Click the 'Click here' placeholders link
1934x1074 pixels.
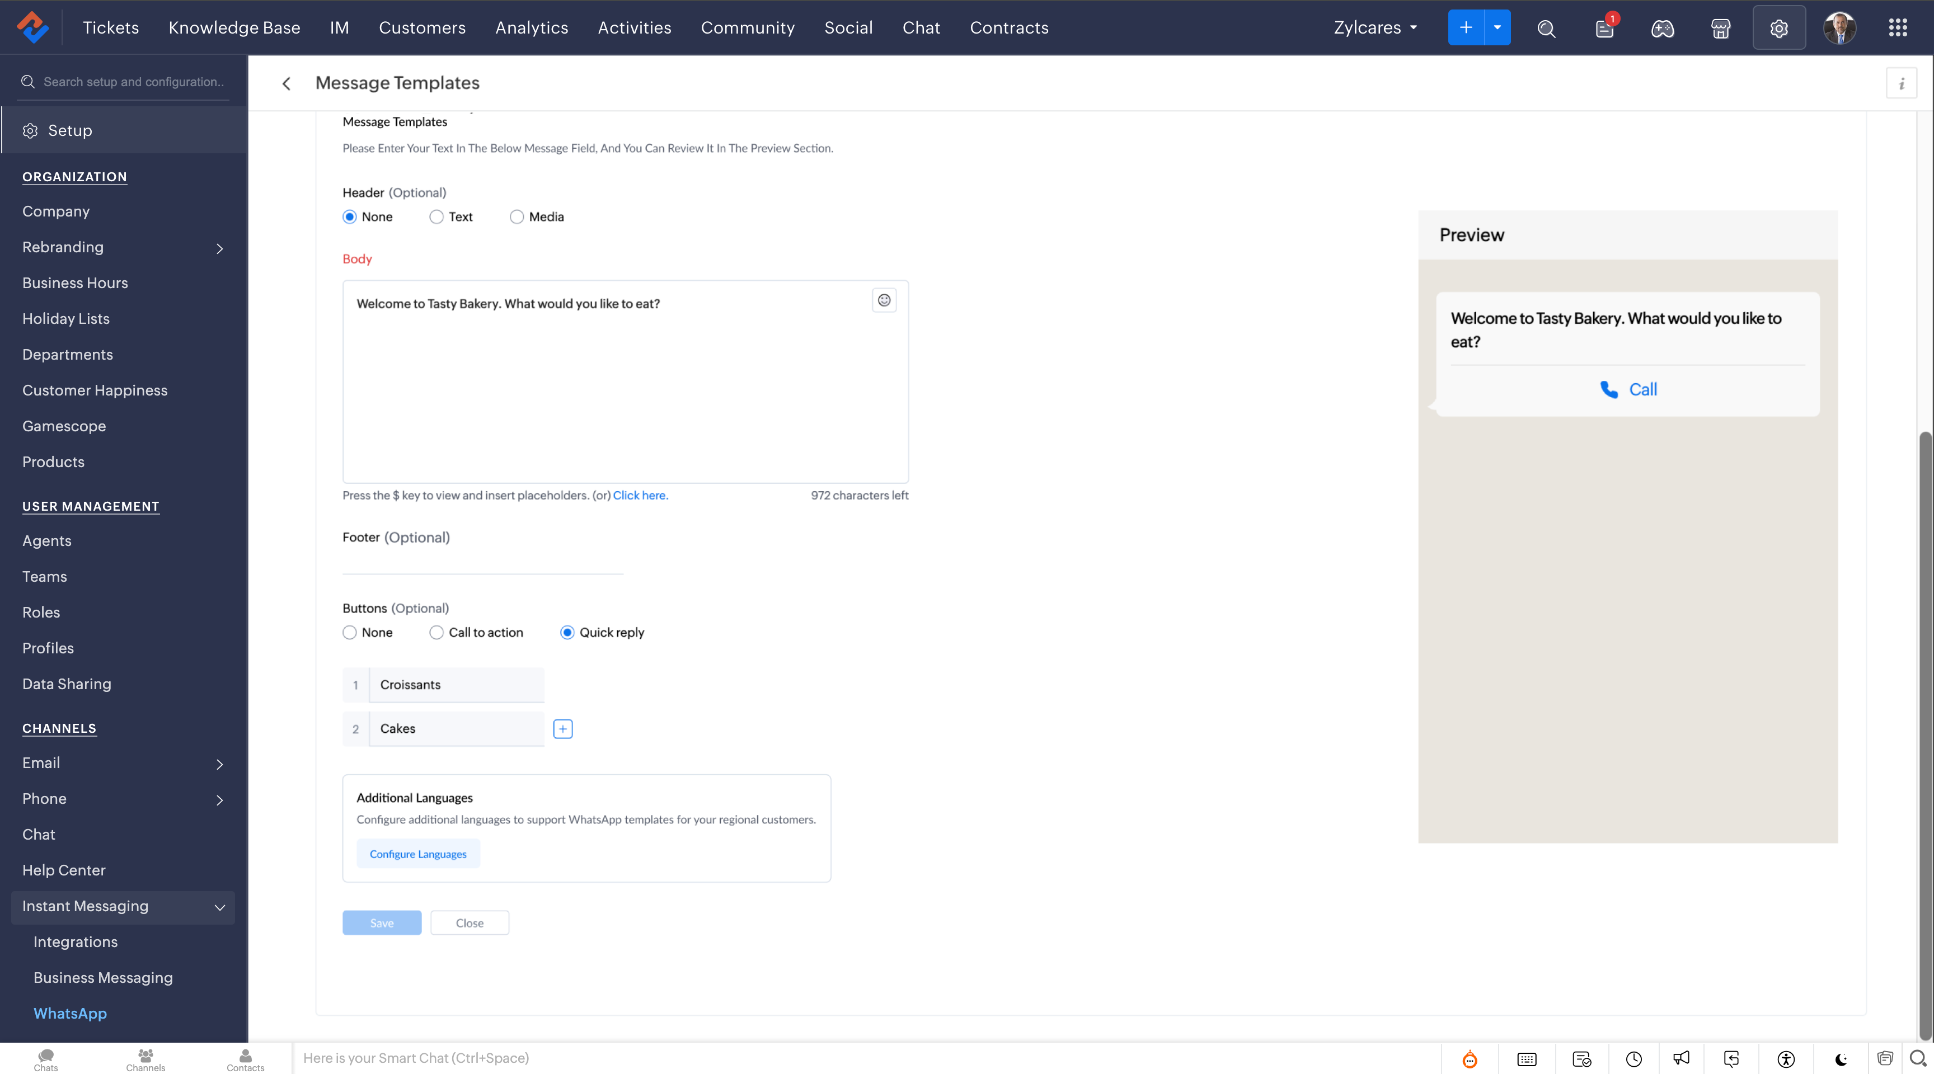[x=640, y=496]
